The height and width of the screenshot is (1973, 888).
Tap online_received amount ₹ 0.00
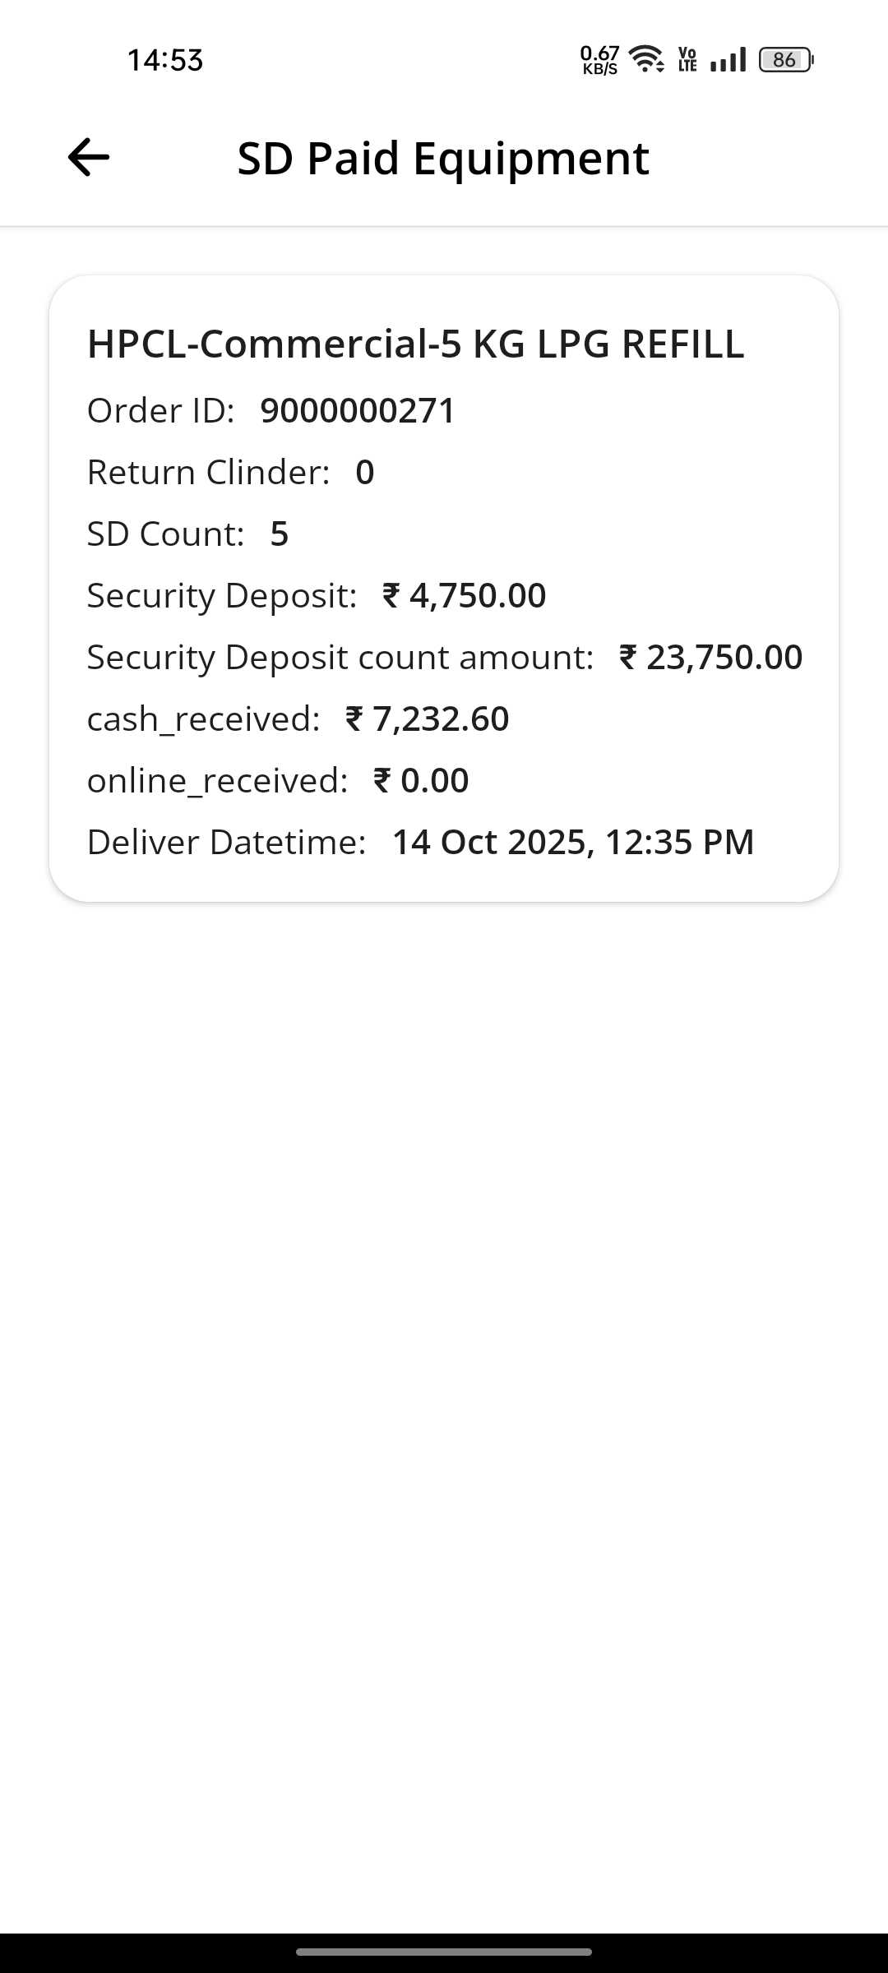coord(421,781)
